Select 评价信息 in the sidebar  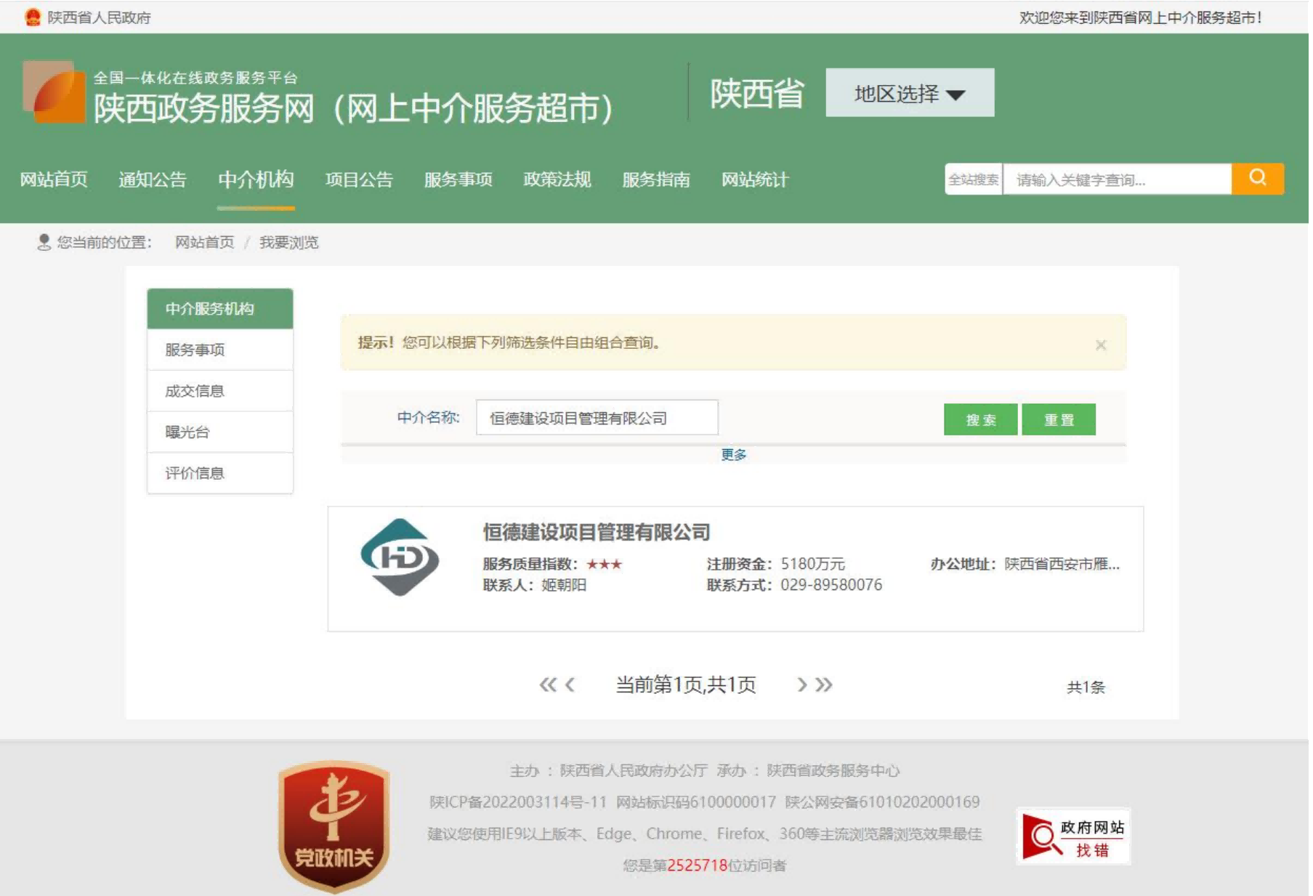pyautogui.click(x=221, y=475)
